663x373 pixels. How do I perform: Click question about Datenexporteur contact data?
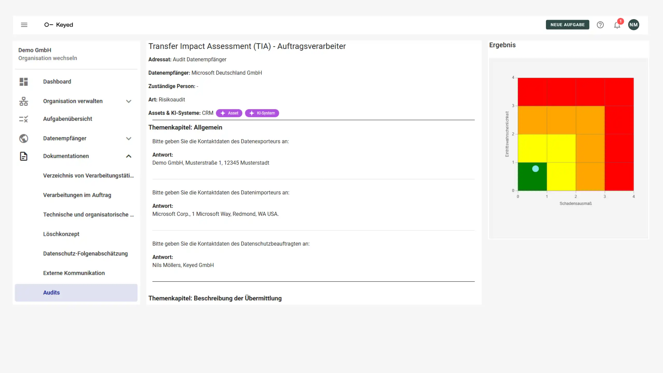(x=220, y=141)
